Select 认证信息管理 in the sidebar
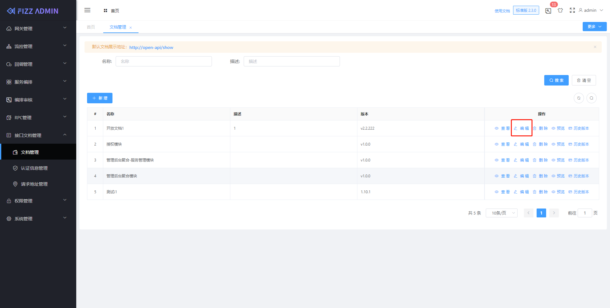The width and height of the screenshot is (610, 308). [34, 168]
